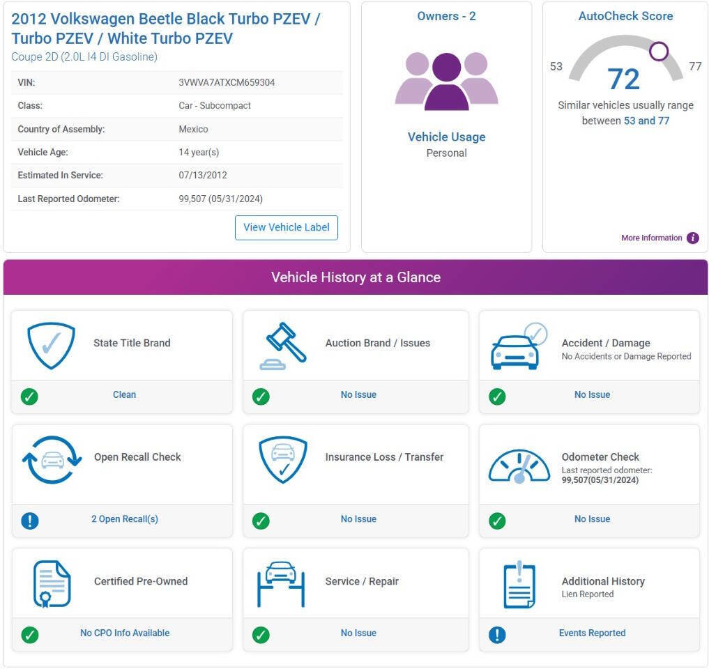Screen dimensions: 709x669
Task: Open the 2 Open Recall(s) link
Action: coord(125,519)
